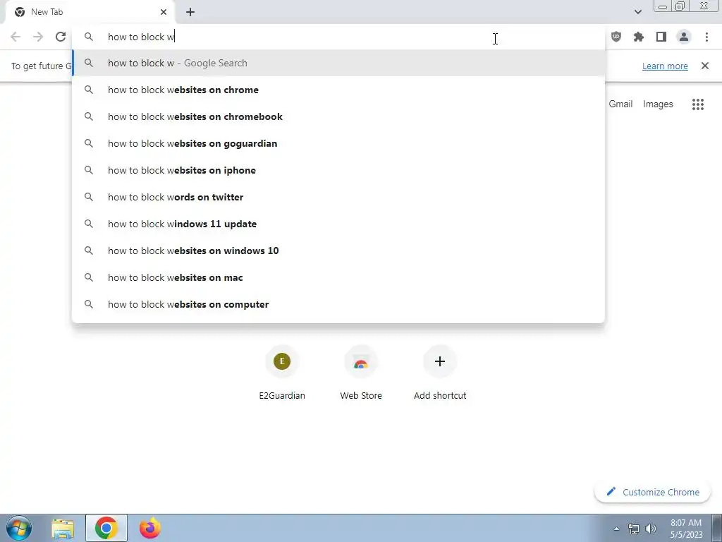Show hidden system tray icons

click(x=616, y=529)
